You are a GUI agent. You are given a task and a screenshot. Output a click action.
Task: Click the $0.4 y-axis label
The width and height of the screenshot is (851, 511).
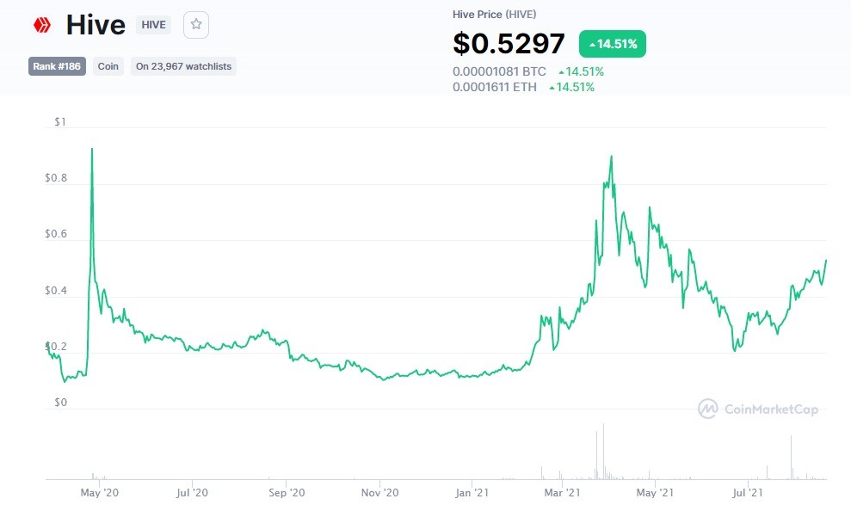pyautogui.click(x=56, y=290)
